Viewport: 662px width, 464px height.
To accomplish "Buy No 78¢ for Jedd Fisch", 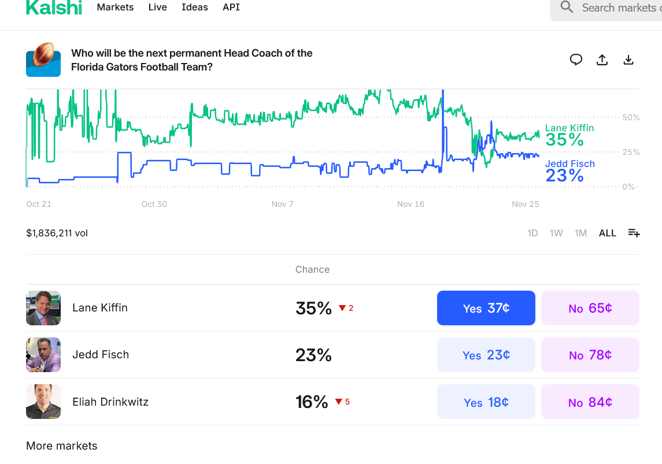I will [590, 355].
